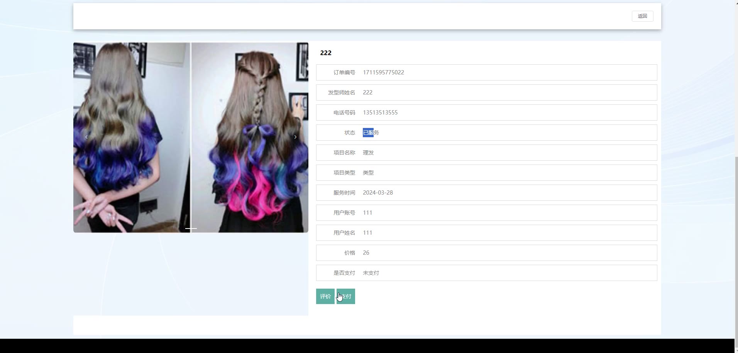Click the 是否支付 label
Image resolution: width=738 pixels, height=353 pixels.
(x=344, y=273)
